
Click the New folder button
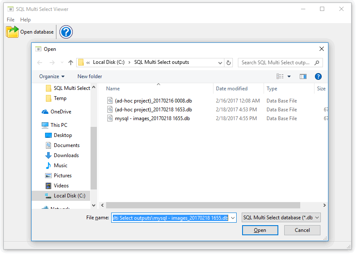[x=90, y=76]
